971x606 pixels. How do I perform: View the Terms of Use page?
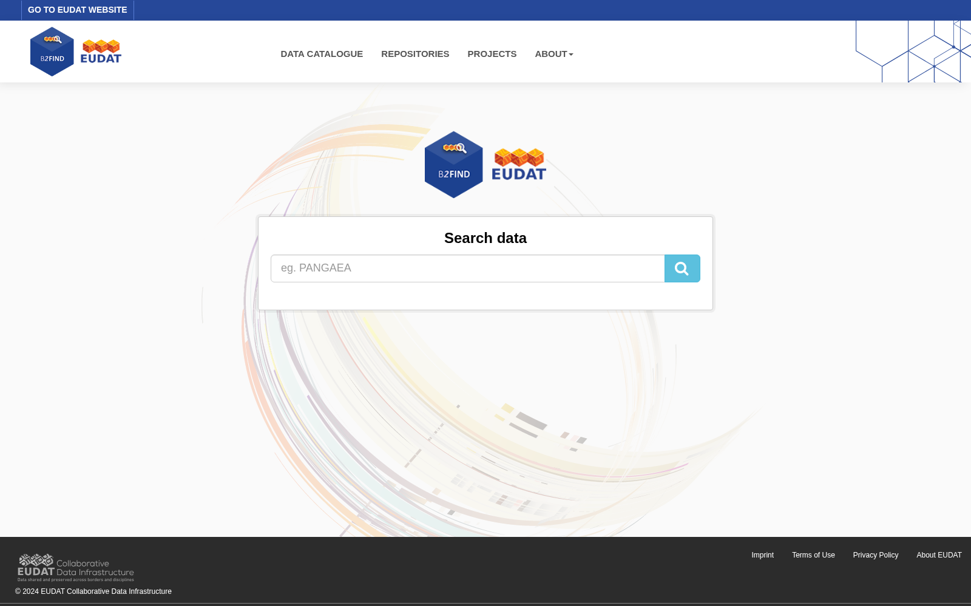(x=813, y=555)
